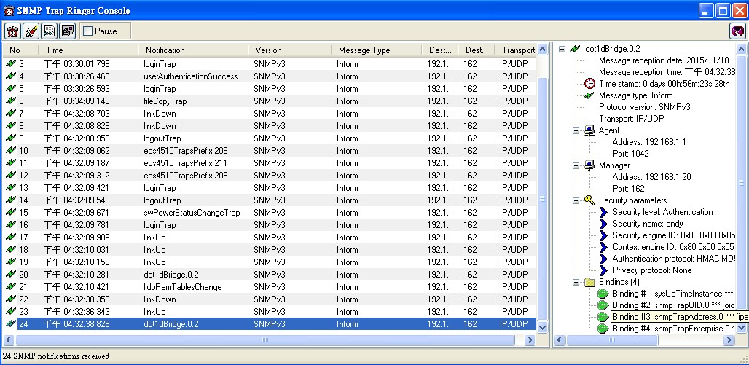Select row 20 dot1dBridge.0.2 notification
749x365 pixels.
point(270,275)
